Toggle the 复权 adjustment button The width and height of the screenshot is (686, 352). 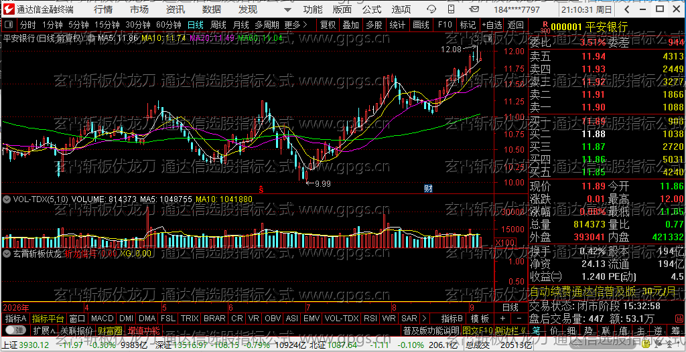(328, 25)
